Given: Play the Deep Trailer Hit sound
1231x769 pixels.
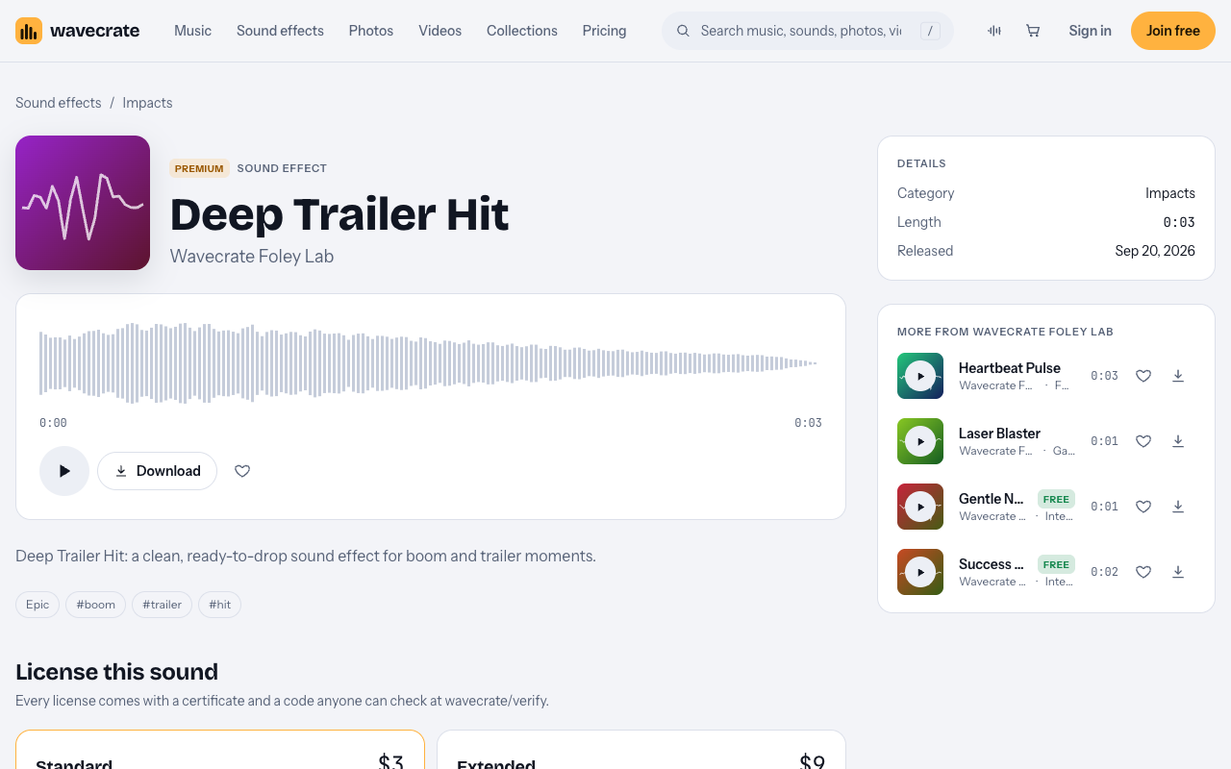Looking at the screenshot, I should click(x=64, y=471).
